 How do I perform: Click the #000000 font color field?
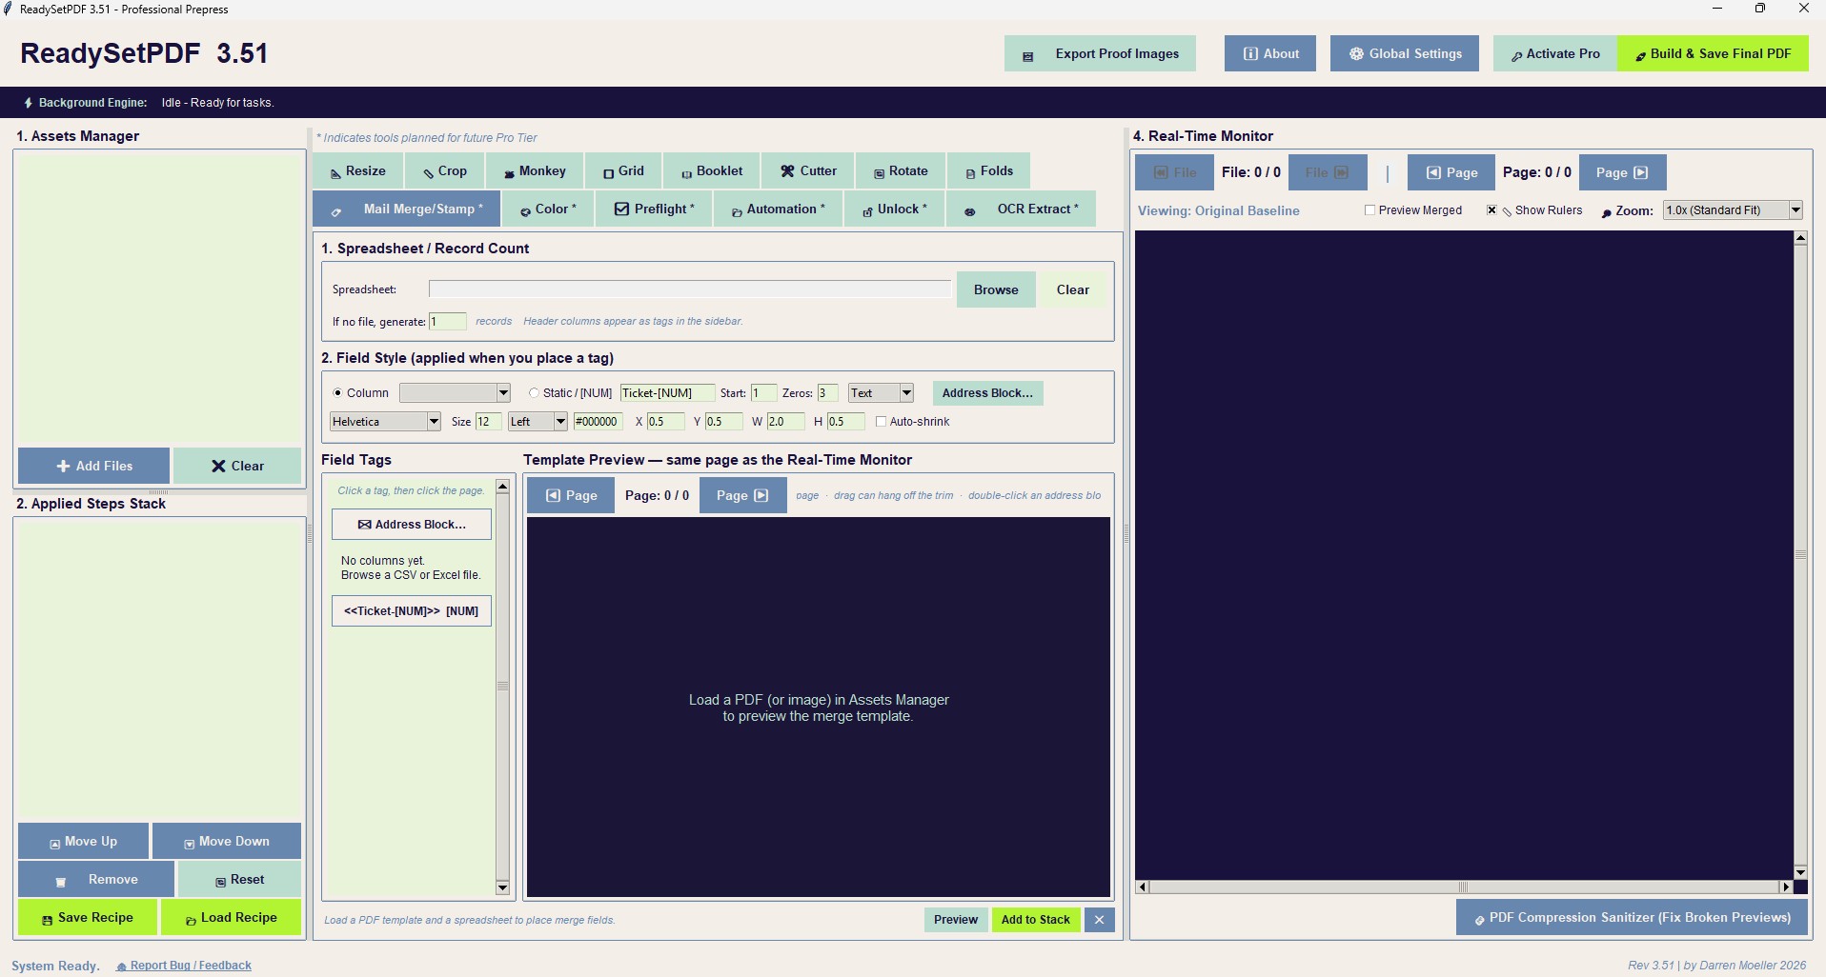coord(598,422)
